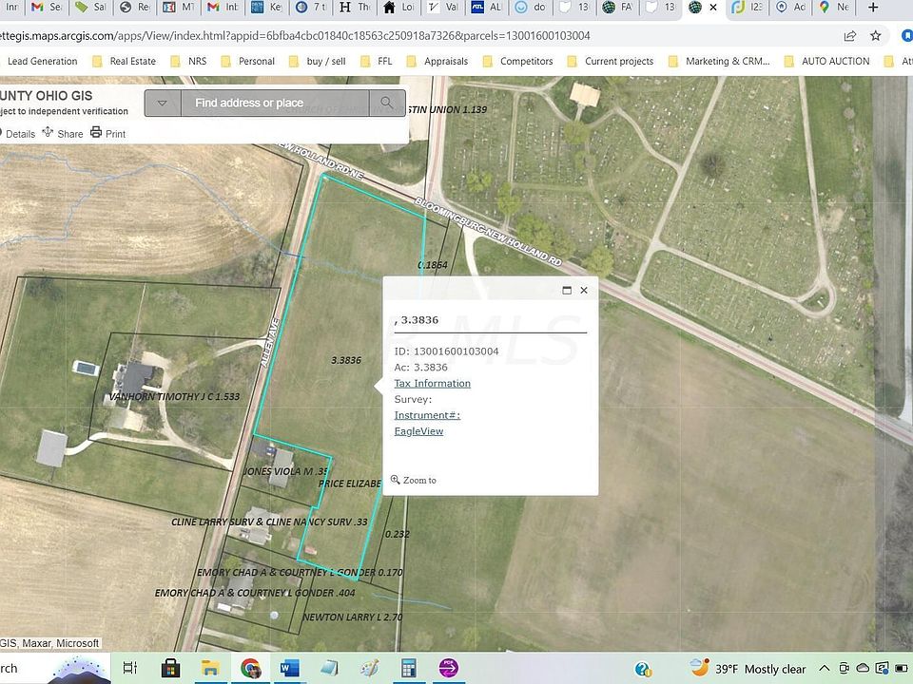
Task: Close the parcel info popup
Action: 584,291
